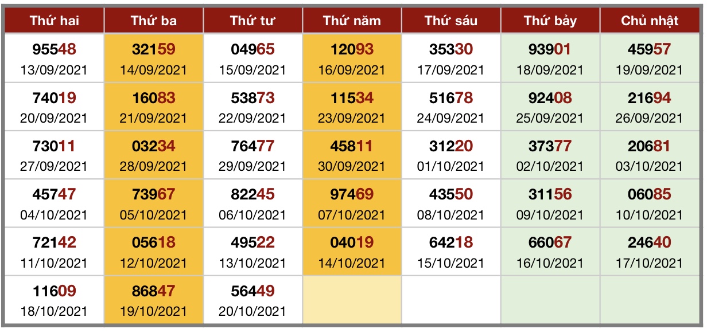
Task: Select the Chủ nhật column header
Action: pyautogui.click(x=650, y=21)
